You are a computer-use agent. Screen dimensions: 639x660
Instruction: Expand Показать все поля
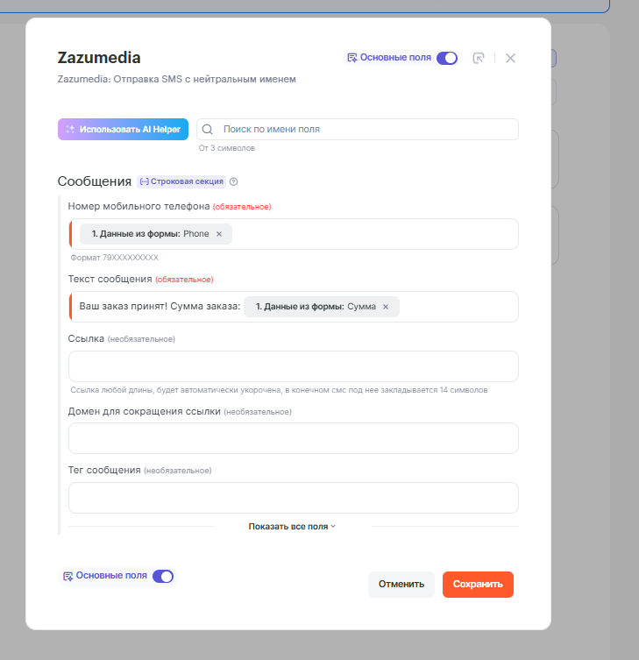coord(293,527)
